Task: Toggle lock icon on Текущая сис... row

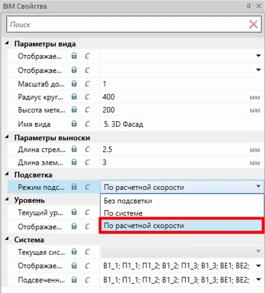Action: (74, 252)
